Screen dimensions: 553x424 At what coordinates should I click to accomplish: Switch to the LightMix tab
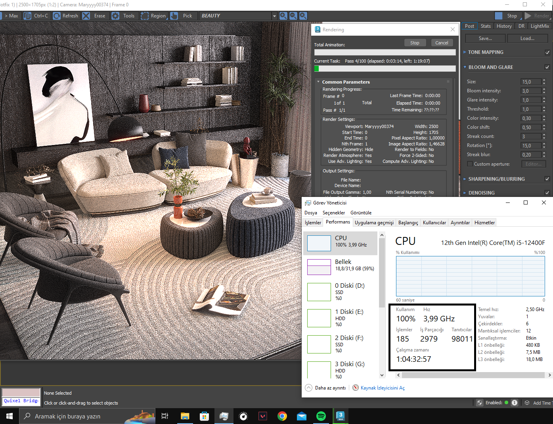click(x=540, y=26)
